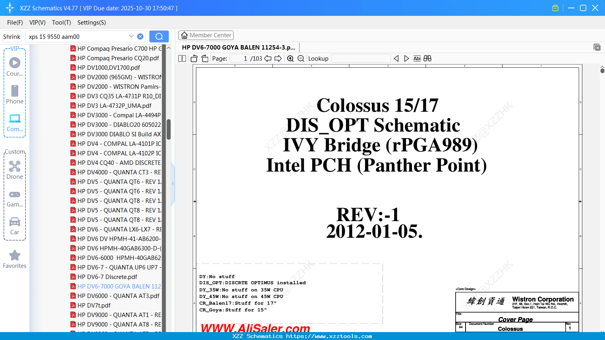Open HP DV3000 - Compal LA-4494P file
The height and width of the screenshot is (340, 605).
[116, 115]
